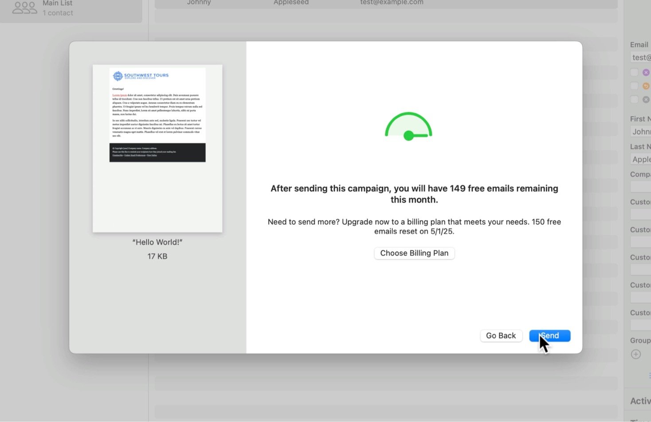This screenshot has width=651, height=422.
Task: Click the "17 KB" file size text
Action: [x=157, y=256]
